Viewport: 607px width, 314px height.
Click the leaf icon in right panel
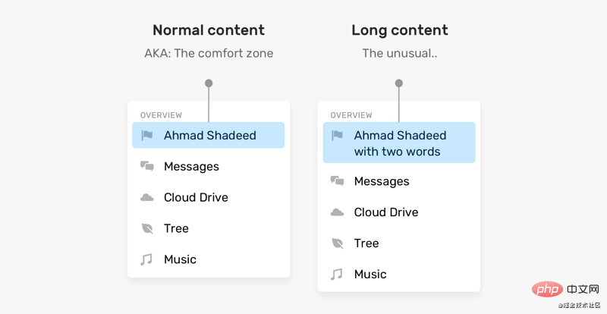tap(338, 243)
